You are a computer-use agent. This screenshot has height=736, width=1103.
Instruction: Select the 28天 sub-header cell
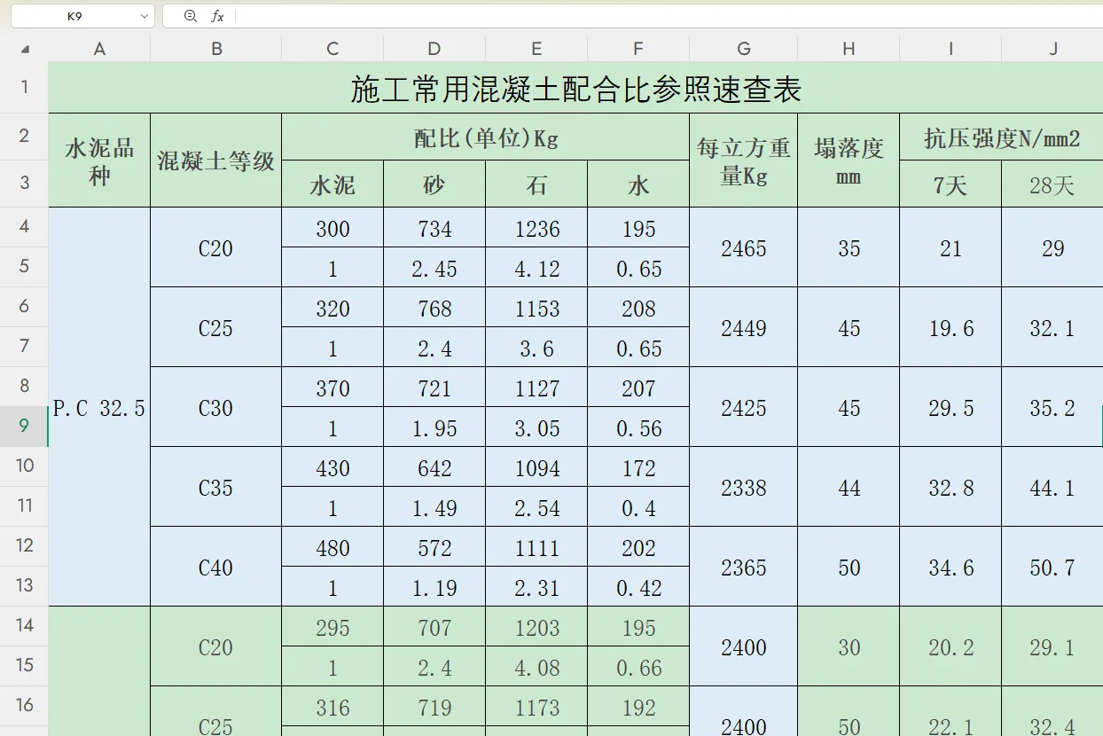[1052, 184]
